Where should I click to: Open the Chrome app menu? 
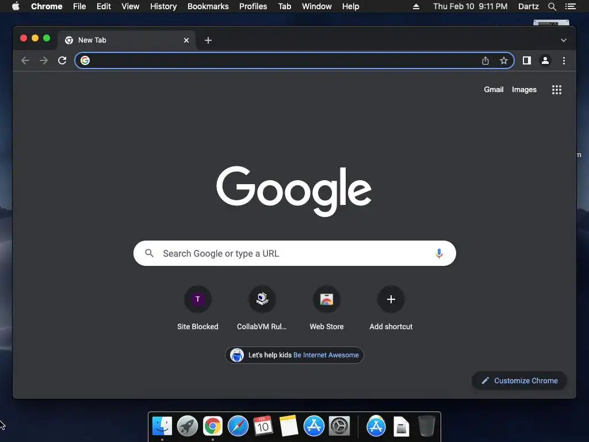click(47, 6)
